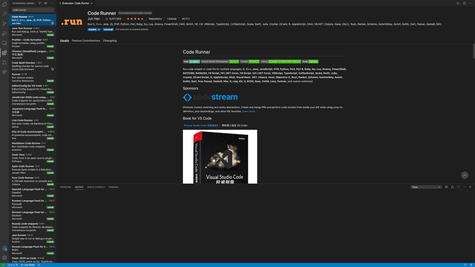
Task: Expand the Disable button dropdown arrow
Action: 99,29
